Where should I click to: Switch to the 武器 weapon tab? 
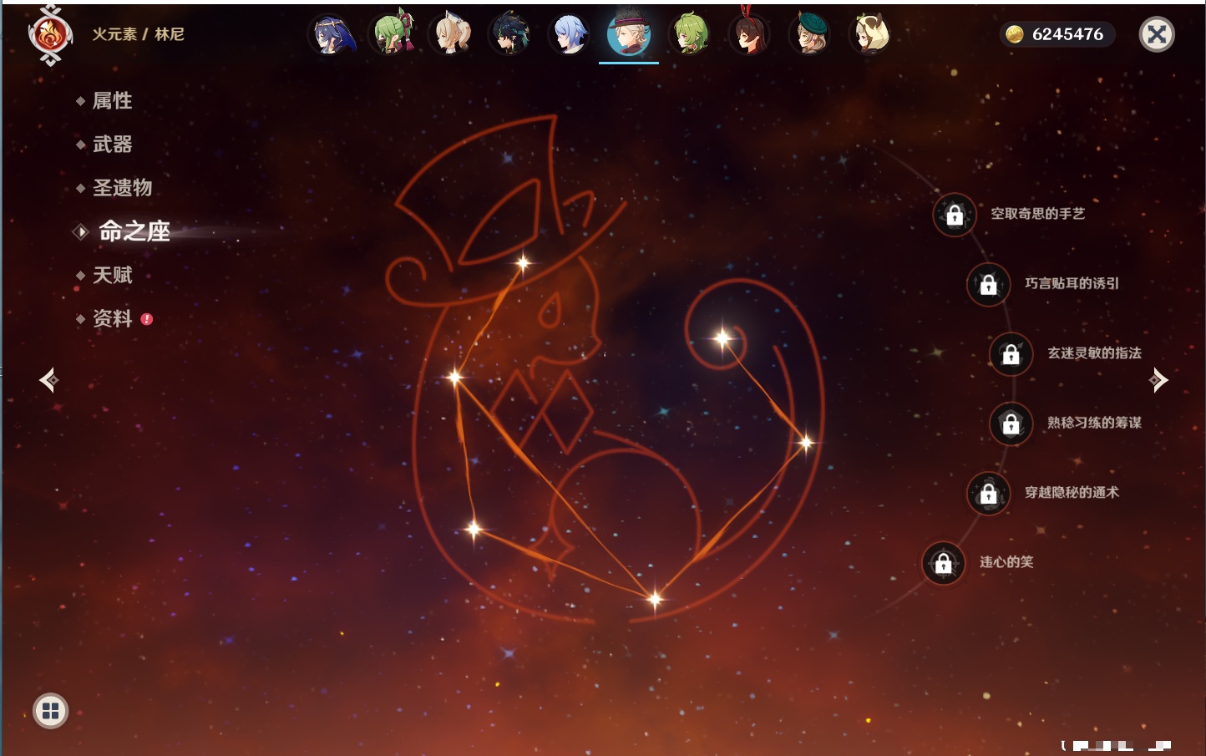pos(112,145)
